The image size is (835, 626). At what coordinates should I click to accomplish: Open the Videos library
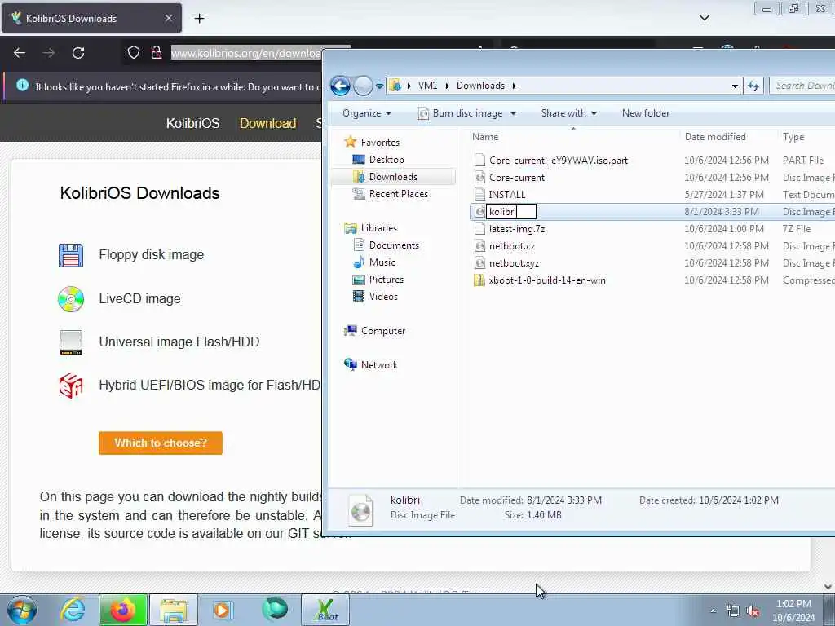pos(383,297)
